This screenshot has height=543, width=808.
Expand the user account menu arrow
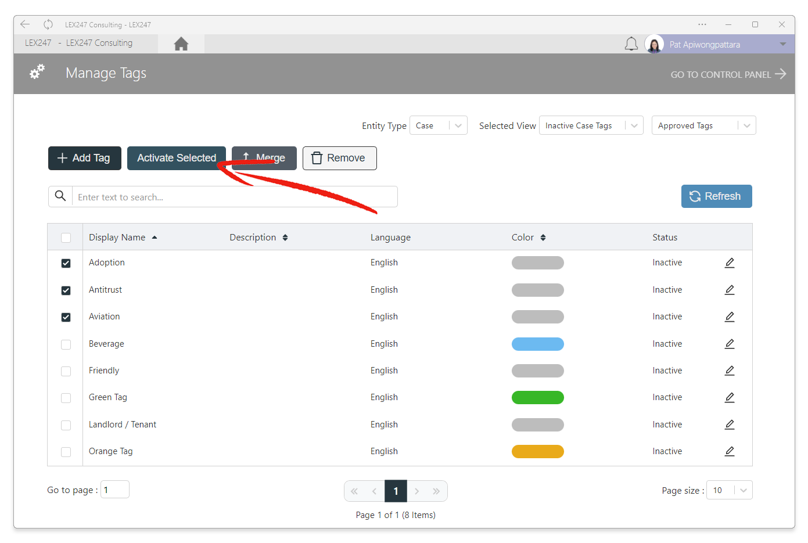783,44
